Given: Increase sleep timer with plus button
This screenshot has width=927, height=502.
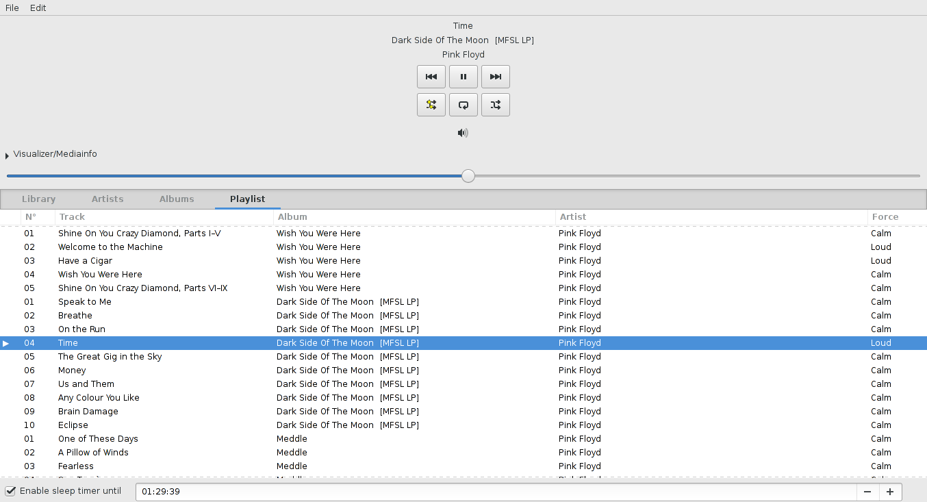Looking at the screenshot, I should (x=890, y=491).
